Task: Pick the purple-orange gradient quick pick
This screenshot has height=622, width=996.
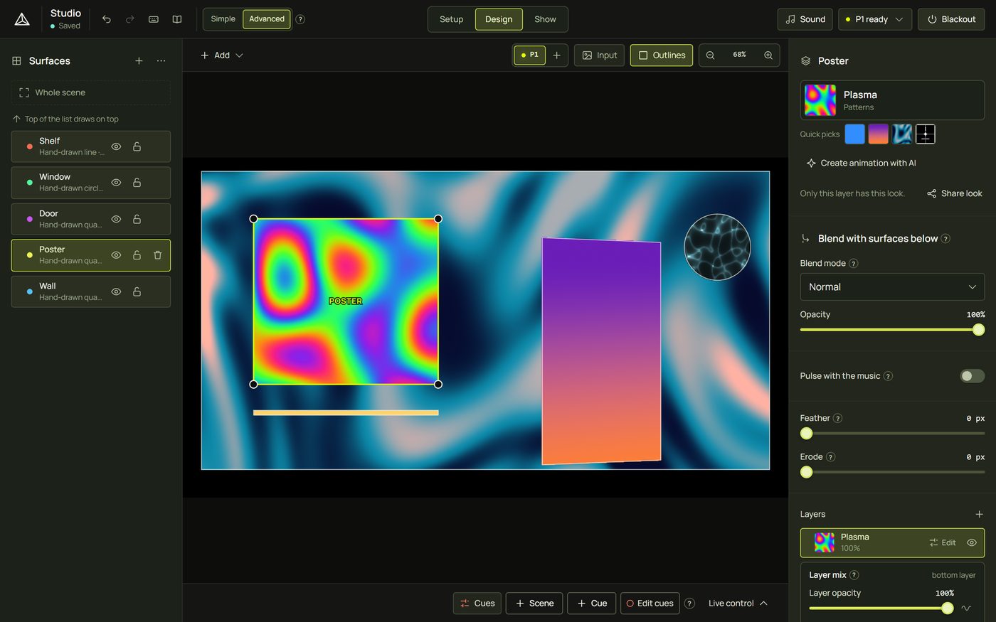Action: pyautogui.click(x=879, y=134)
